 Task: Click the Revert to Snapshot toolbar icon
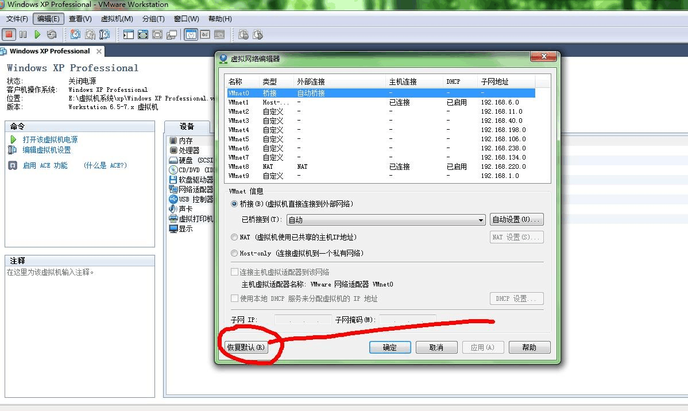click(x=90, y=34)
